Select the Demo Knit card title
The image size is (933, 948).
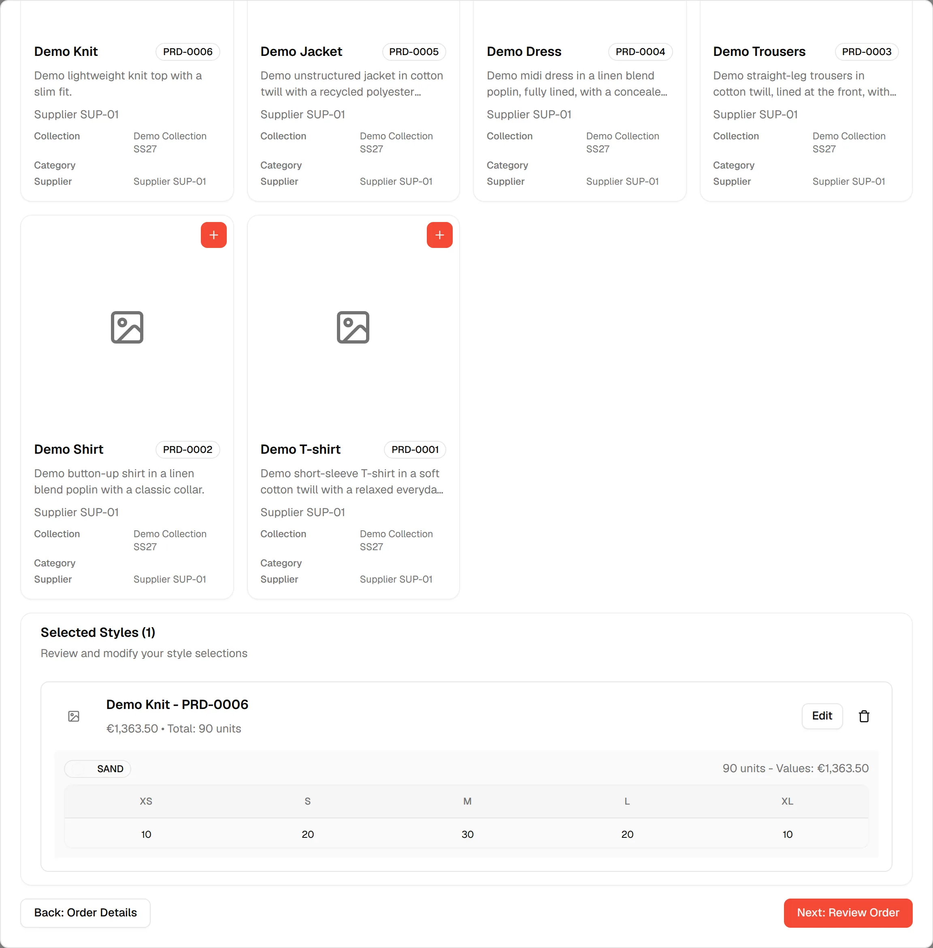pyautogui.click(x=66, y=51)
